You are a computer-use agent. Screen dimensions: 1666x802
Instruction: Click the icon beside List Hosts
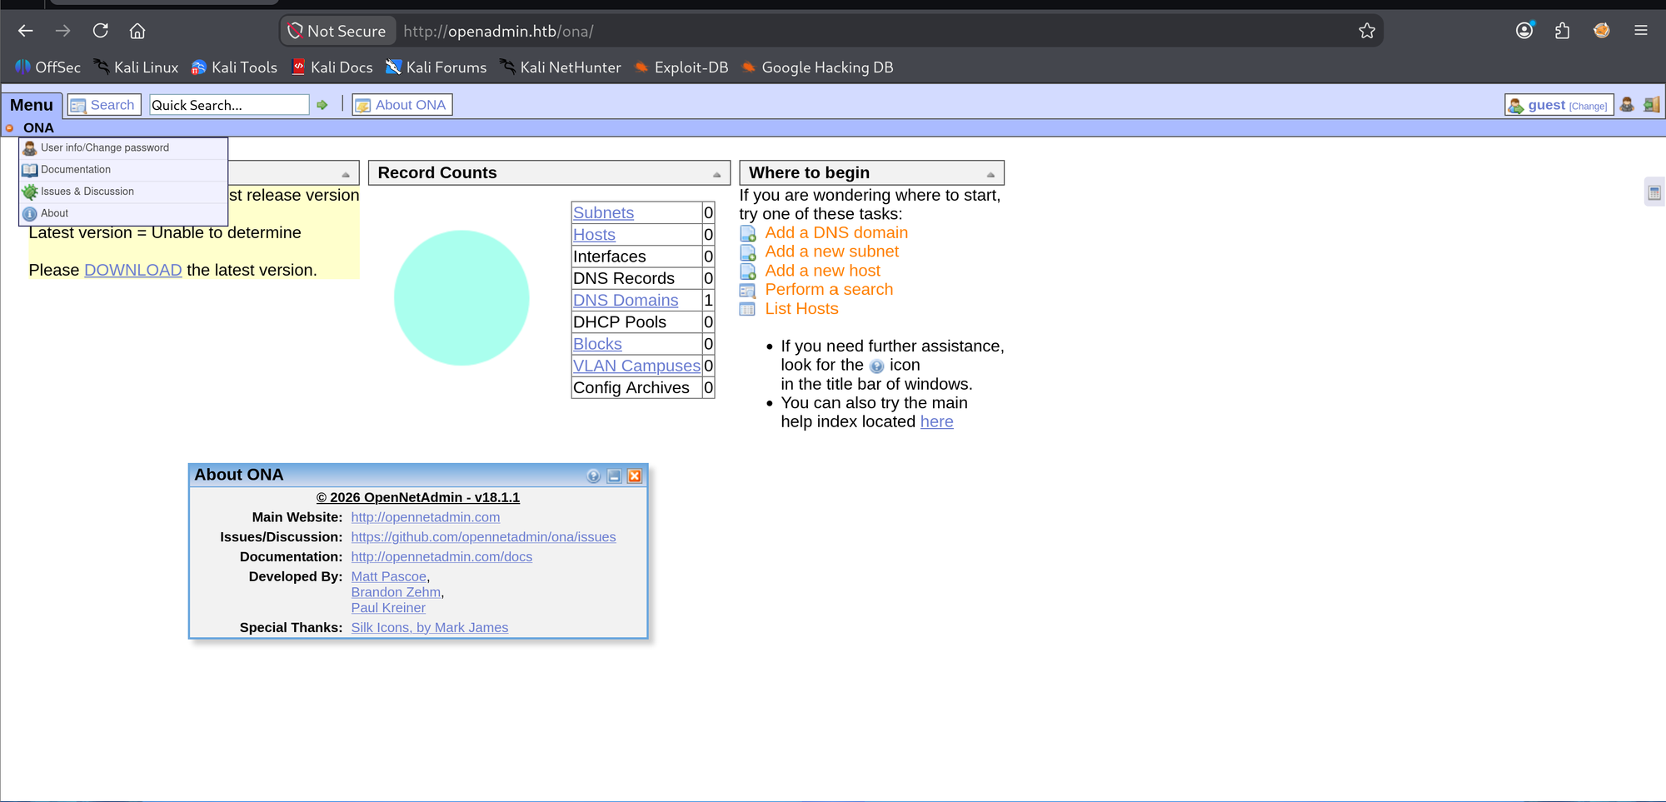pos(748,309)
